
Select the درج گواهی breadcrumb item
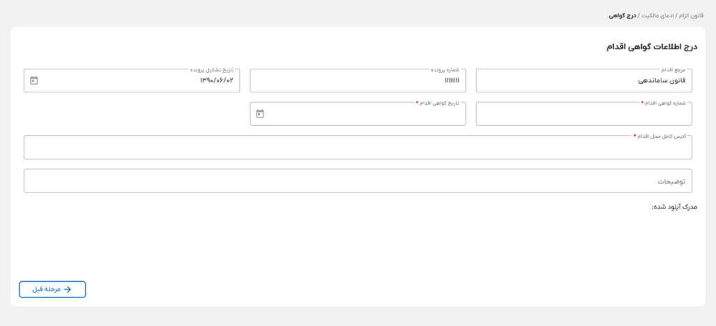tap(622, 15)
